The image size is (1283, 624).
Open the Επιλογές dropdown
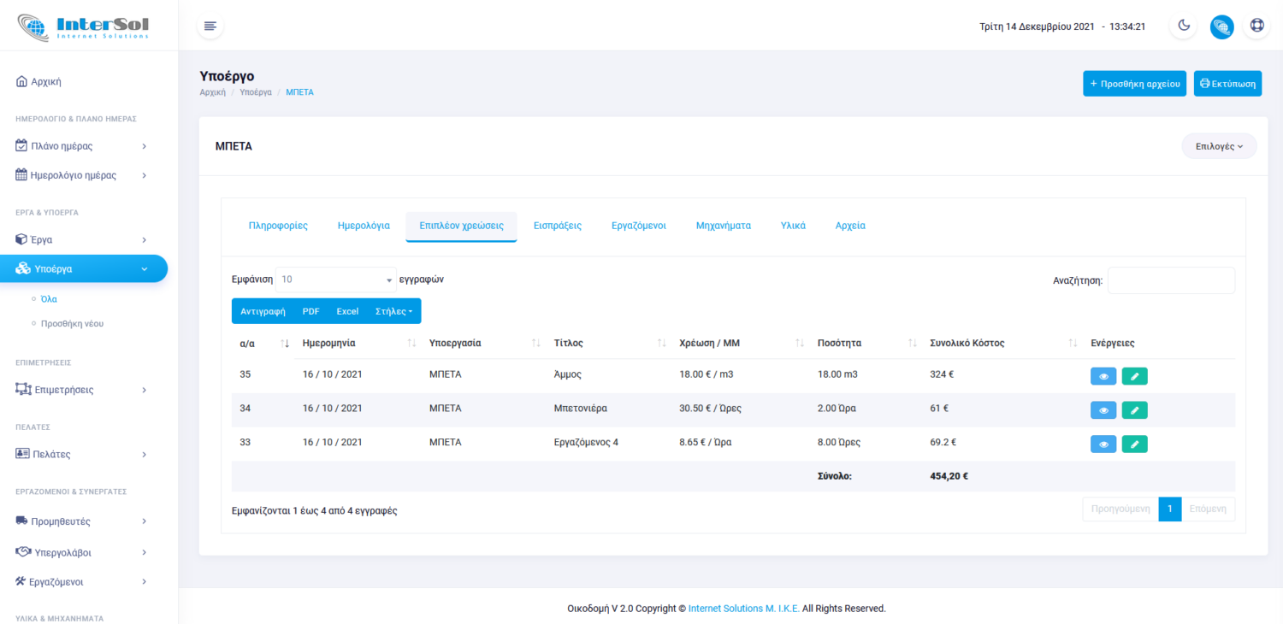(x=1219, y=146)
